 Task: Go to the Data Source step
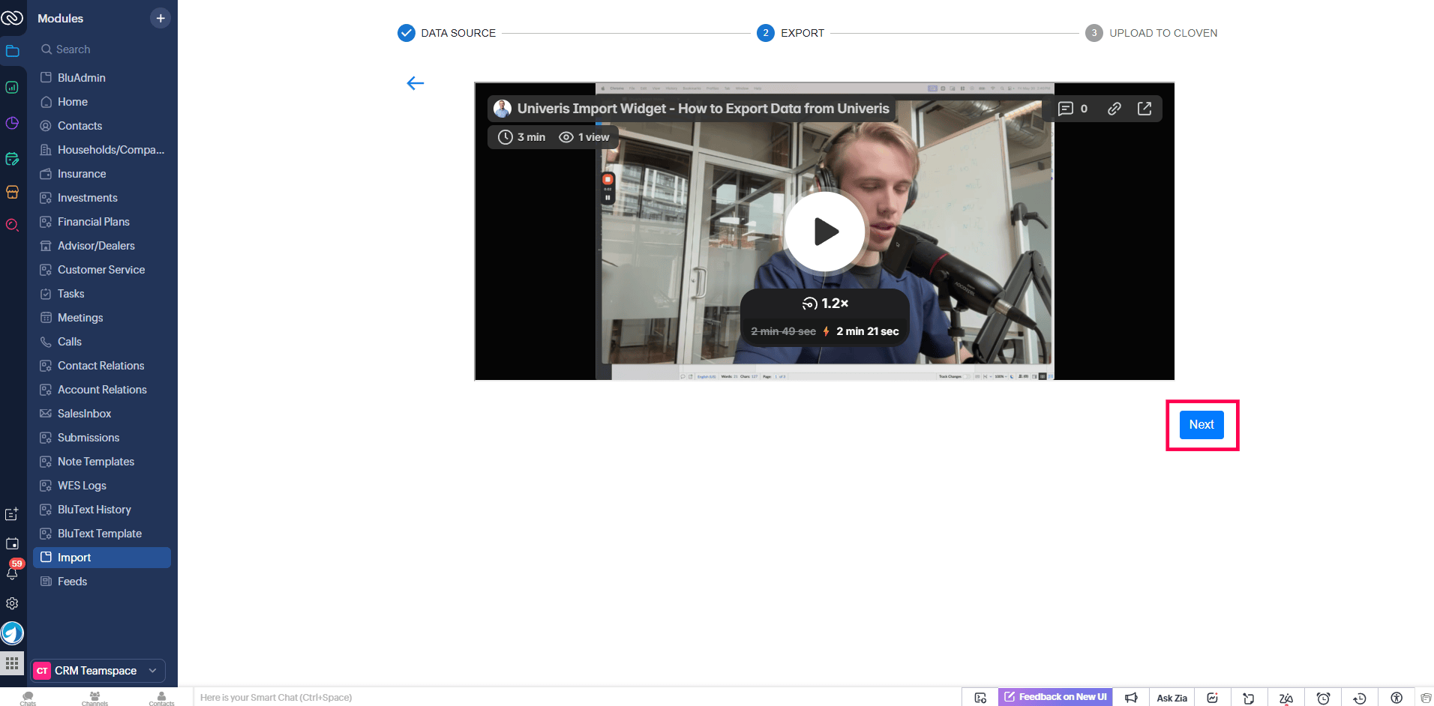[447, 33]
